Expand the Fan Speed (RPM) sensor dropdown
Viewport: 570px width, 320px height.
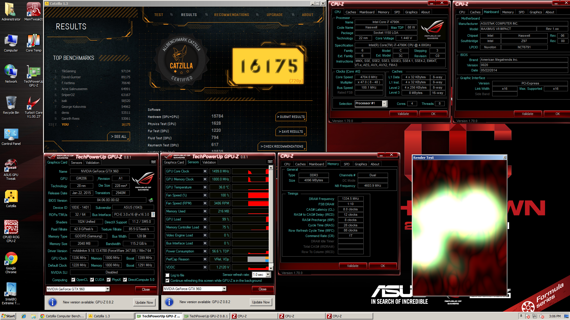205,203
